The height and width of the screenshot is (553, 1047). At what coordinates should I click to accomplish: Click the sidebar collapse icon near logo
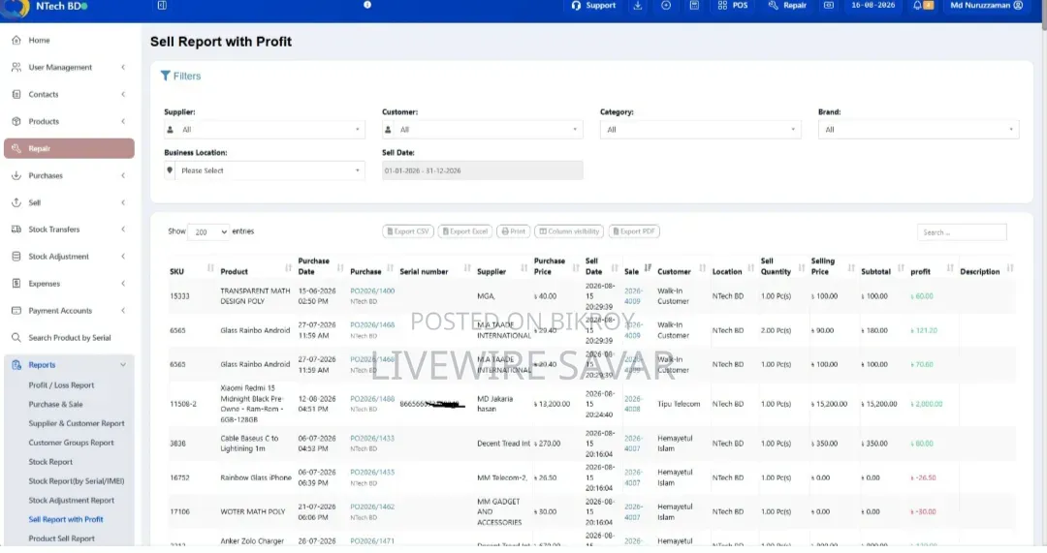click(x=162, y=6)
